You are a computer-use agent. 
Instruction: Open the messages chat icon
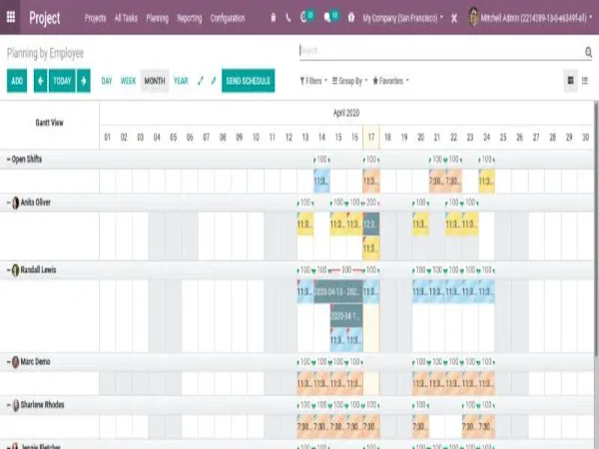click(x=330, y=18)
